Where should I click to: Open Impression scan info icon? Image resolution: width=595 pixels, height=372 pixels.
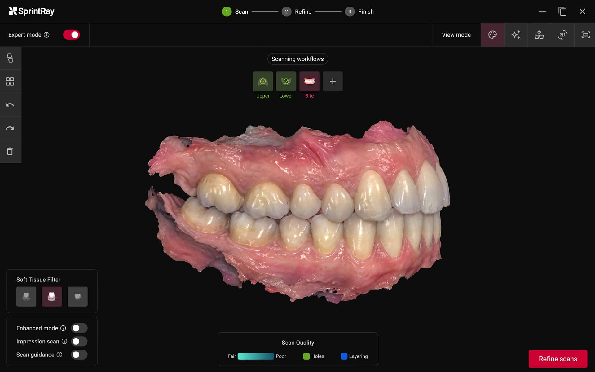[64, 341]
